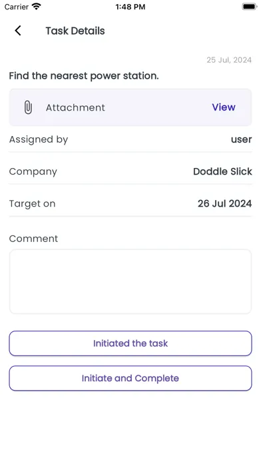View the attachment
The image size is (261, 464).
(224, 107)
